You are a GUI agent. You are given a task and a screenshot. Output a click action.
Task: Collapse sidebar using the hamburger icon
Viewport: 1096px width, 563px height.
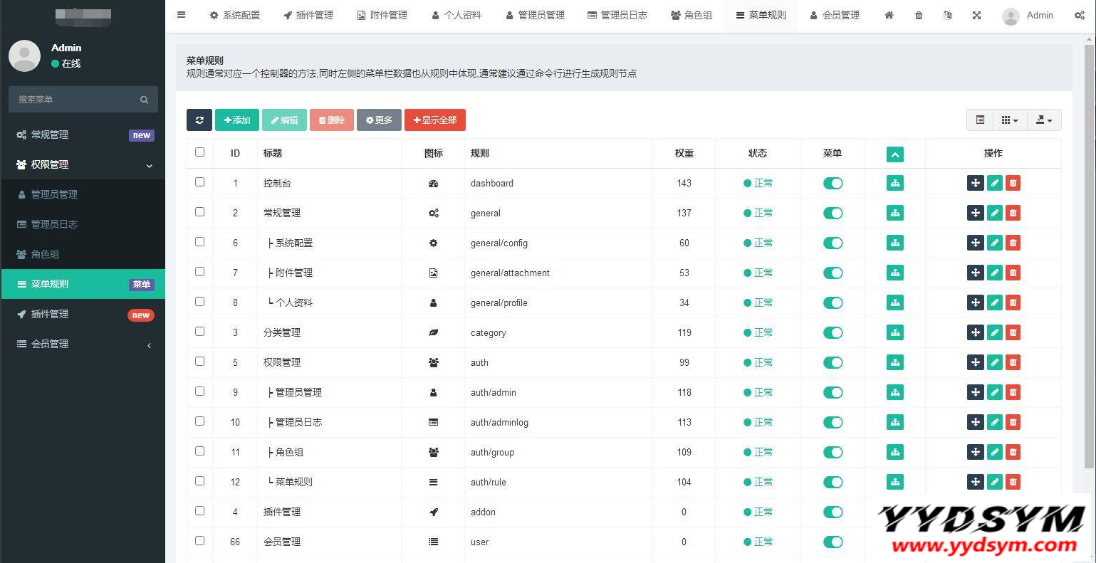[182, 15]
